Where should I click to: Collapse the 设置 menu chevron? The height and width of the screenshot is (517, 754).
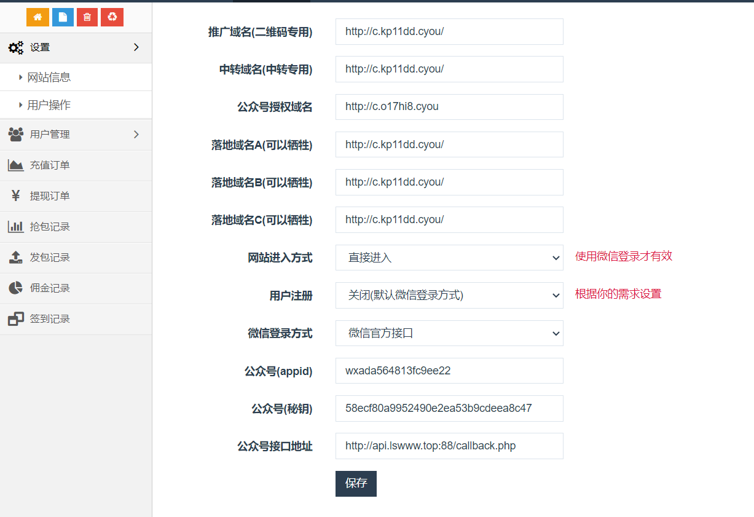[x=136, y=47]
